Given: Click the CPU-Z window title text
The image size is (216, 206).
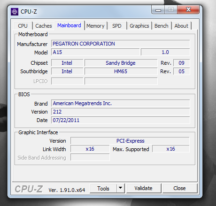Looking at the screenshot, I should coord(29,12).
